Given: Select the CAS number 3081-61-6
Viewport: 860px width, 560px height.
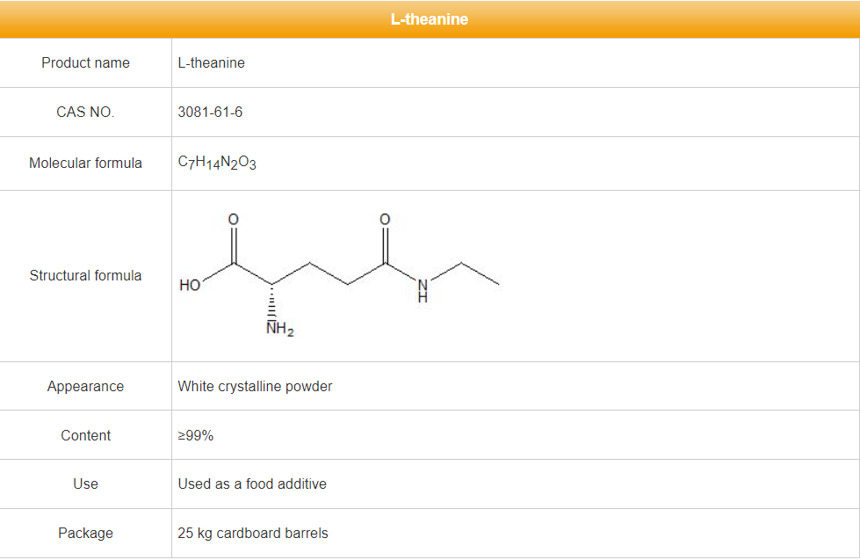Looking at the screenshot, I should point(210,113).
